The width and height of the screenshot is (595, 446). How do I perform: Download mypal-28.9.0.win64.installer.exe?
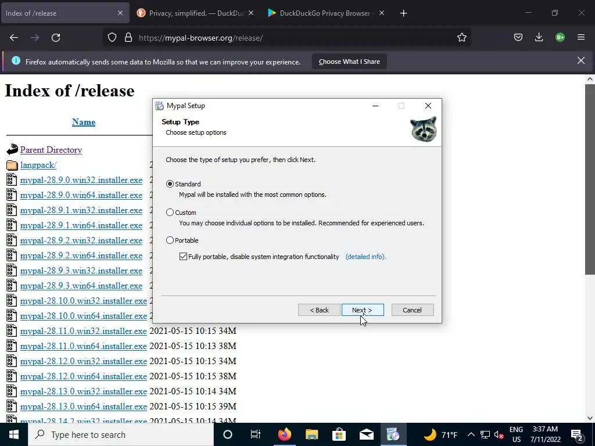point(81,195)
